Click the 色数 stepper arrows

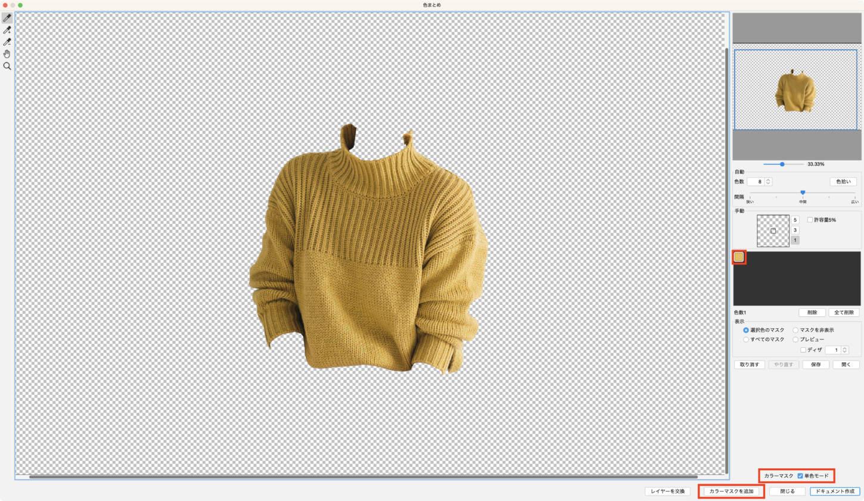(768, 182)
